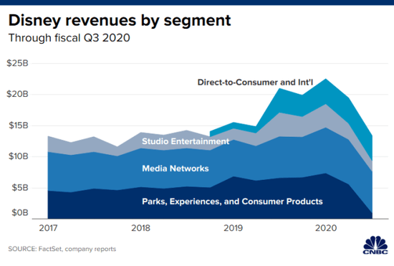
Task: Click the teal Direct-to-Consumer peak near 2020
Action: tap(326, 90)
